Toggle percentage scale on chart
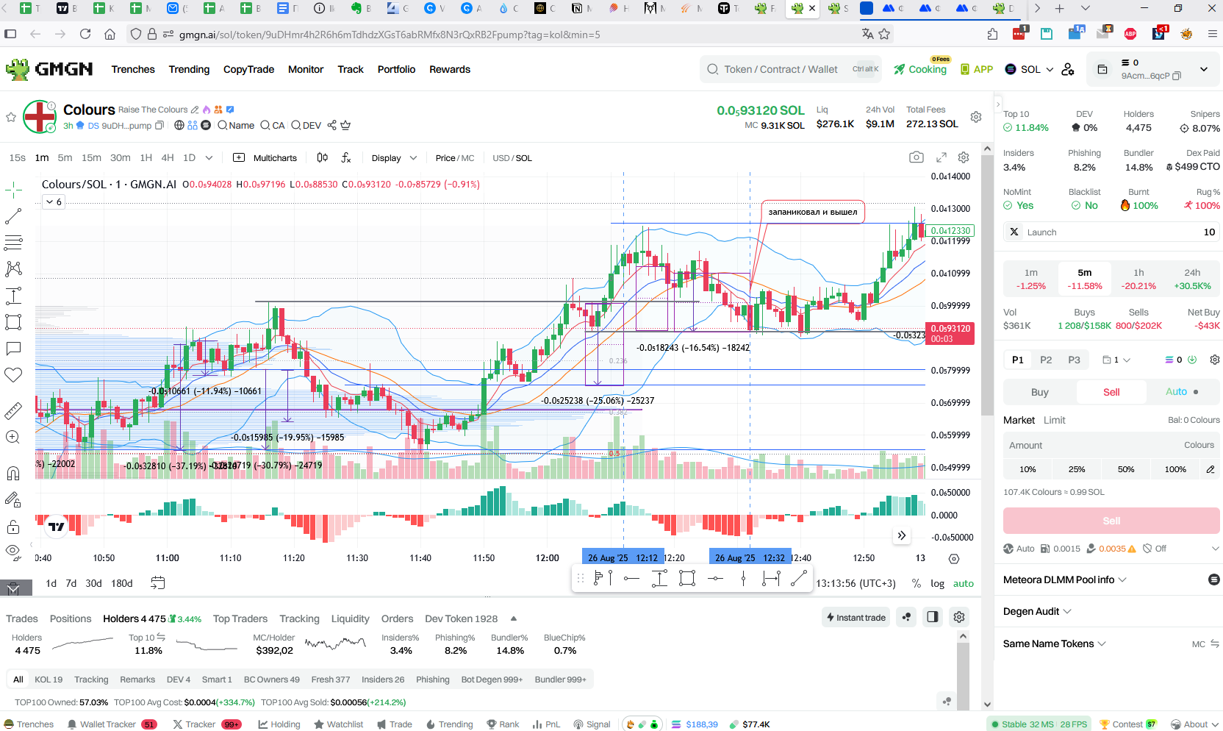Screen dimensions: 1223x731 (x=917, y=584)
